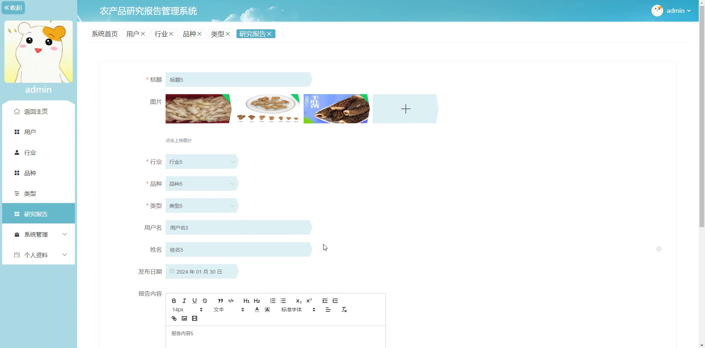Click the 标题 input field containing 标题5

coord(239,79)
